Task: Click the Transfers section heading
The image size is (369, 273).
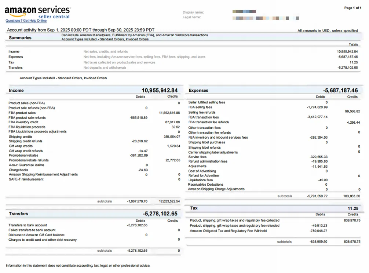Action: click(x=18, y=214)
